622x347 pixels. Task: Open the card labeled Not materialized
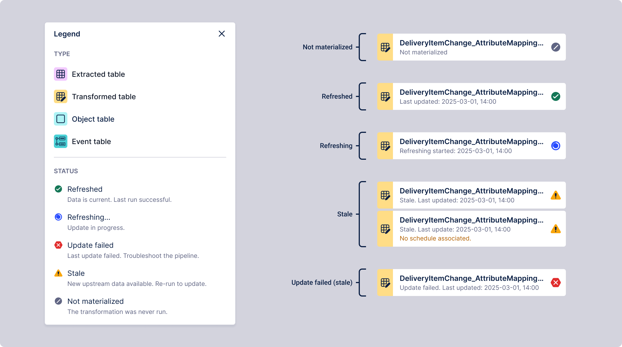(472, 47)
